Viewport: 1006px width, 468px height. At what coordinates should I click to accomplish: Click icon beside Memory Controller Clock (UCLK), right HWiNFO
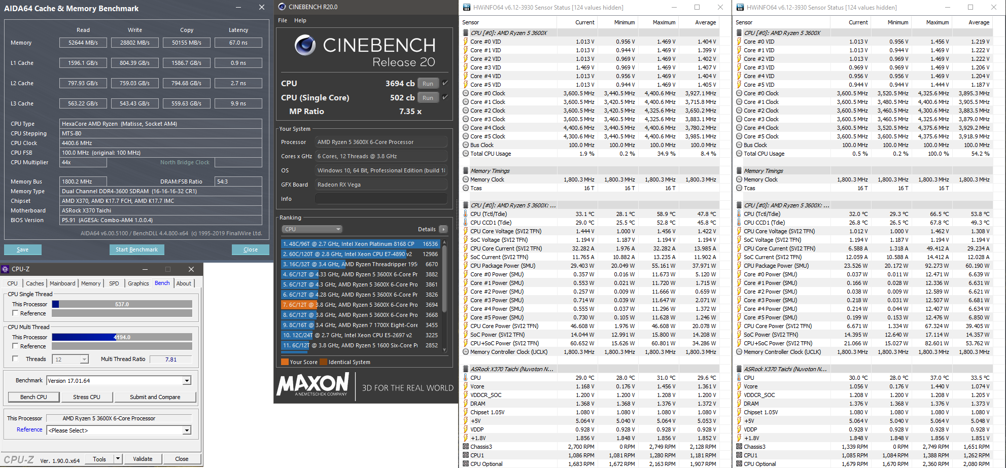[739, 352]
